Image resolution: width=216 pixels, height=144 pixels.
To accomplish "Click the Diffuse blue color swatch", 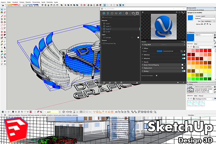I will click(159, 51).
